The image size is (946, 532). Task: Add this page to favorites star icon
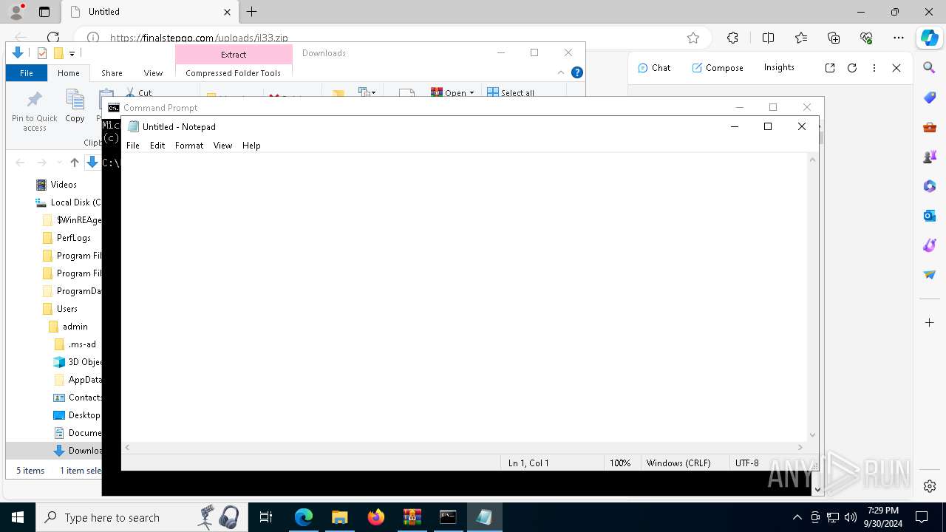tap(693, 38)
